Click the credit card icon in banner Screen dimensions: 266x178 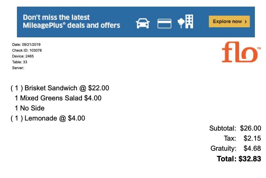click(x=164, y=24)
